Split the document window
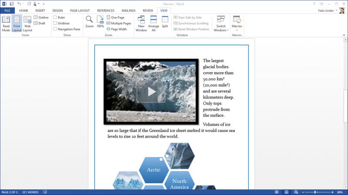 [165, 22]
